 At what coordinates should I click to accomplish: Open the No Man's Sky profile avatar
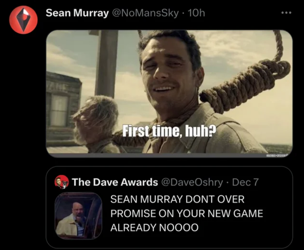[x=24, y=20]
